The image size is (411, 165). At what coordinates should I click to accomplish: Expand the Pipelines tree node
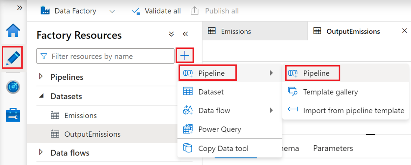(41, 76)
